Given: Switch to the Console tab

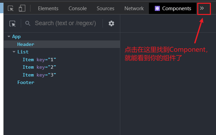Looking at the screenshot, I should click(78, 9).
